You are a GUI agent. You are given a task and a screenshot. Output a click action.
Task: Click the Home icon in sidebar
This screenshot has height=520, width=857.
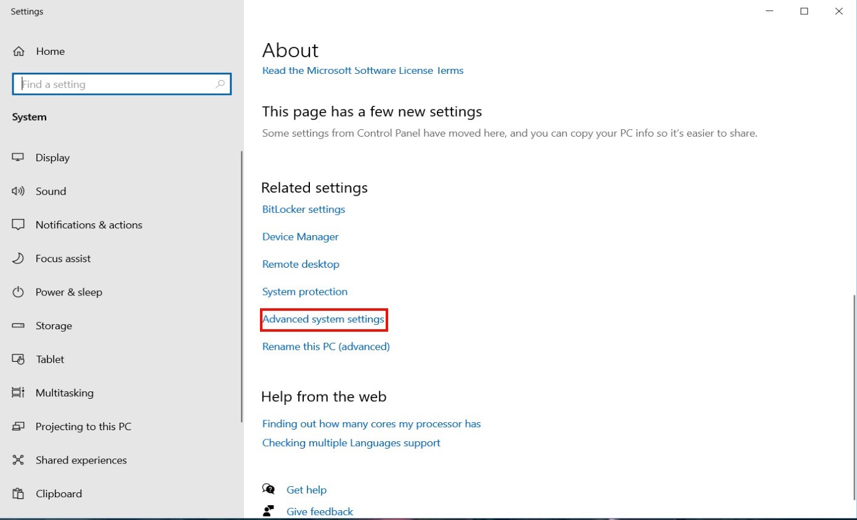[x=19, y=52]
